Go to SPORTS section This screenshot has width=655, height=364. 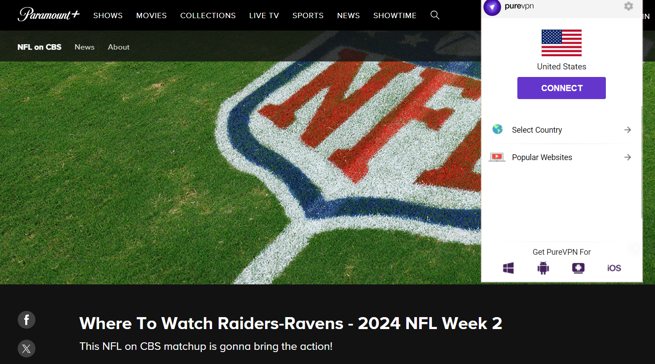coord(308,15)
